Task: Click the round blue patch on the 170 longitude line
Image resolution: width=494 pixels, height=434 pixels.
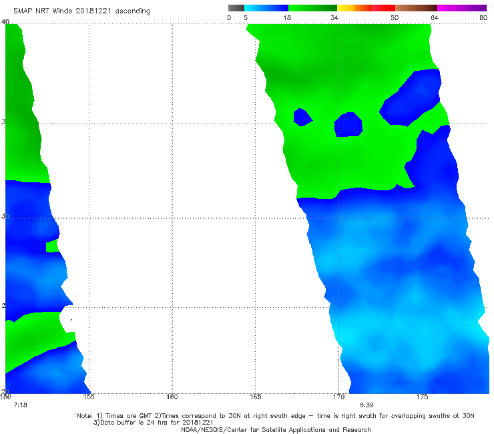Action: click(348, 125)
